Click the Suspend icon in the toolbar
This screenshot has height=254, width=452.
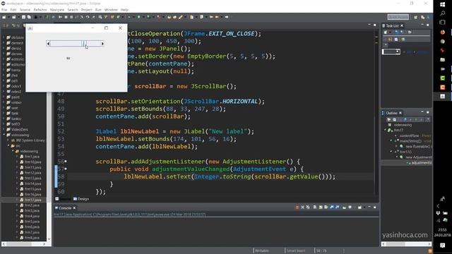pos(66,17)
